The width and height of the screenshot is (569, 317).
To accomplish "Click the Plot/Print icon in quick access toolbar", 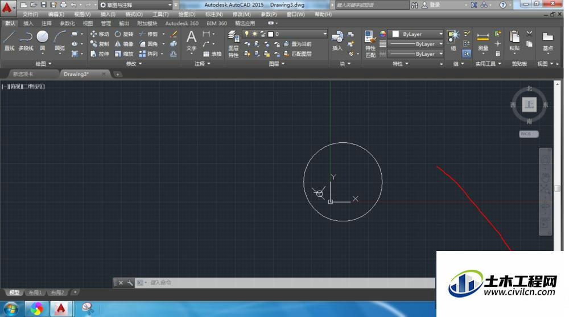I will [64, 5].
